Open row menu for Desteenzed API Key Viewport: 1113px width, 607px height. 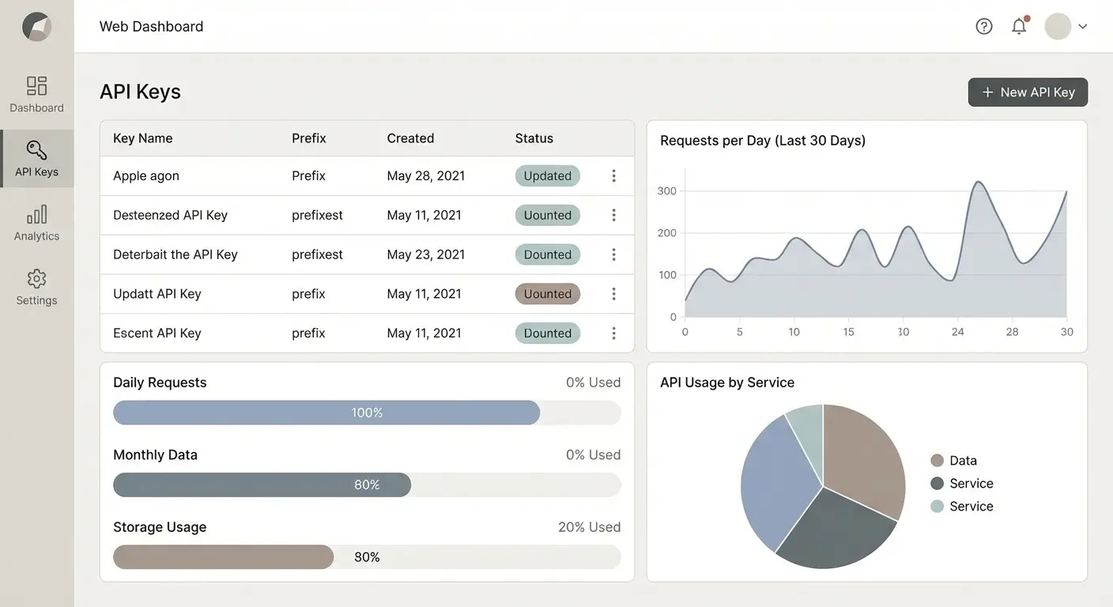coord(613,215)
